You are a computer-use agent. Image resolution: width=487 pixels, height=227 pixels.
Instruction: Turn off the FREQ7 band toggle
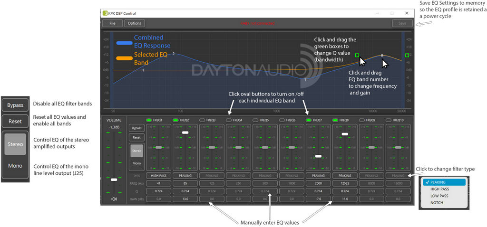(309, 120)
